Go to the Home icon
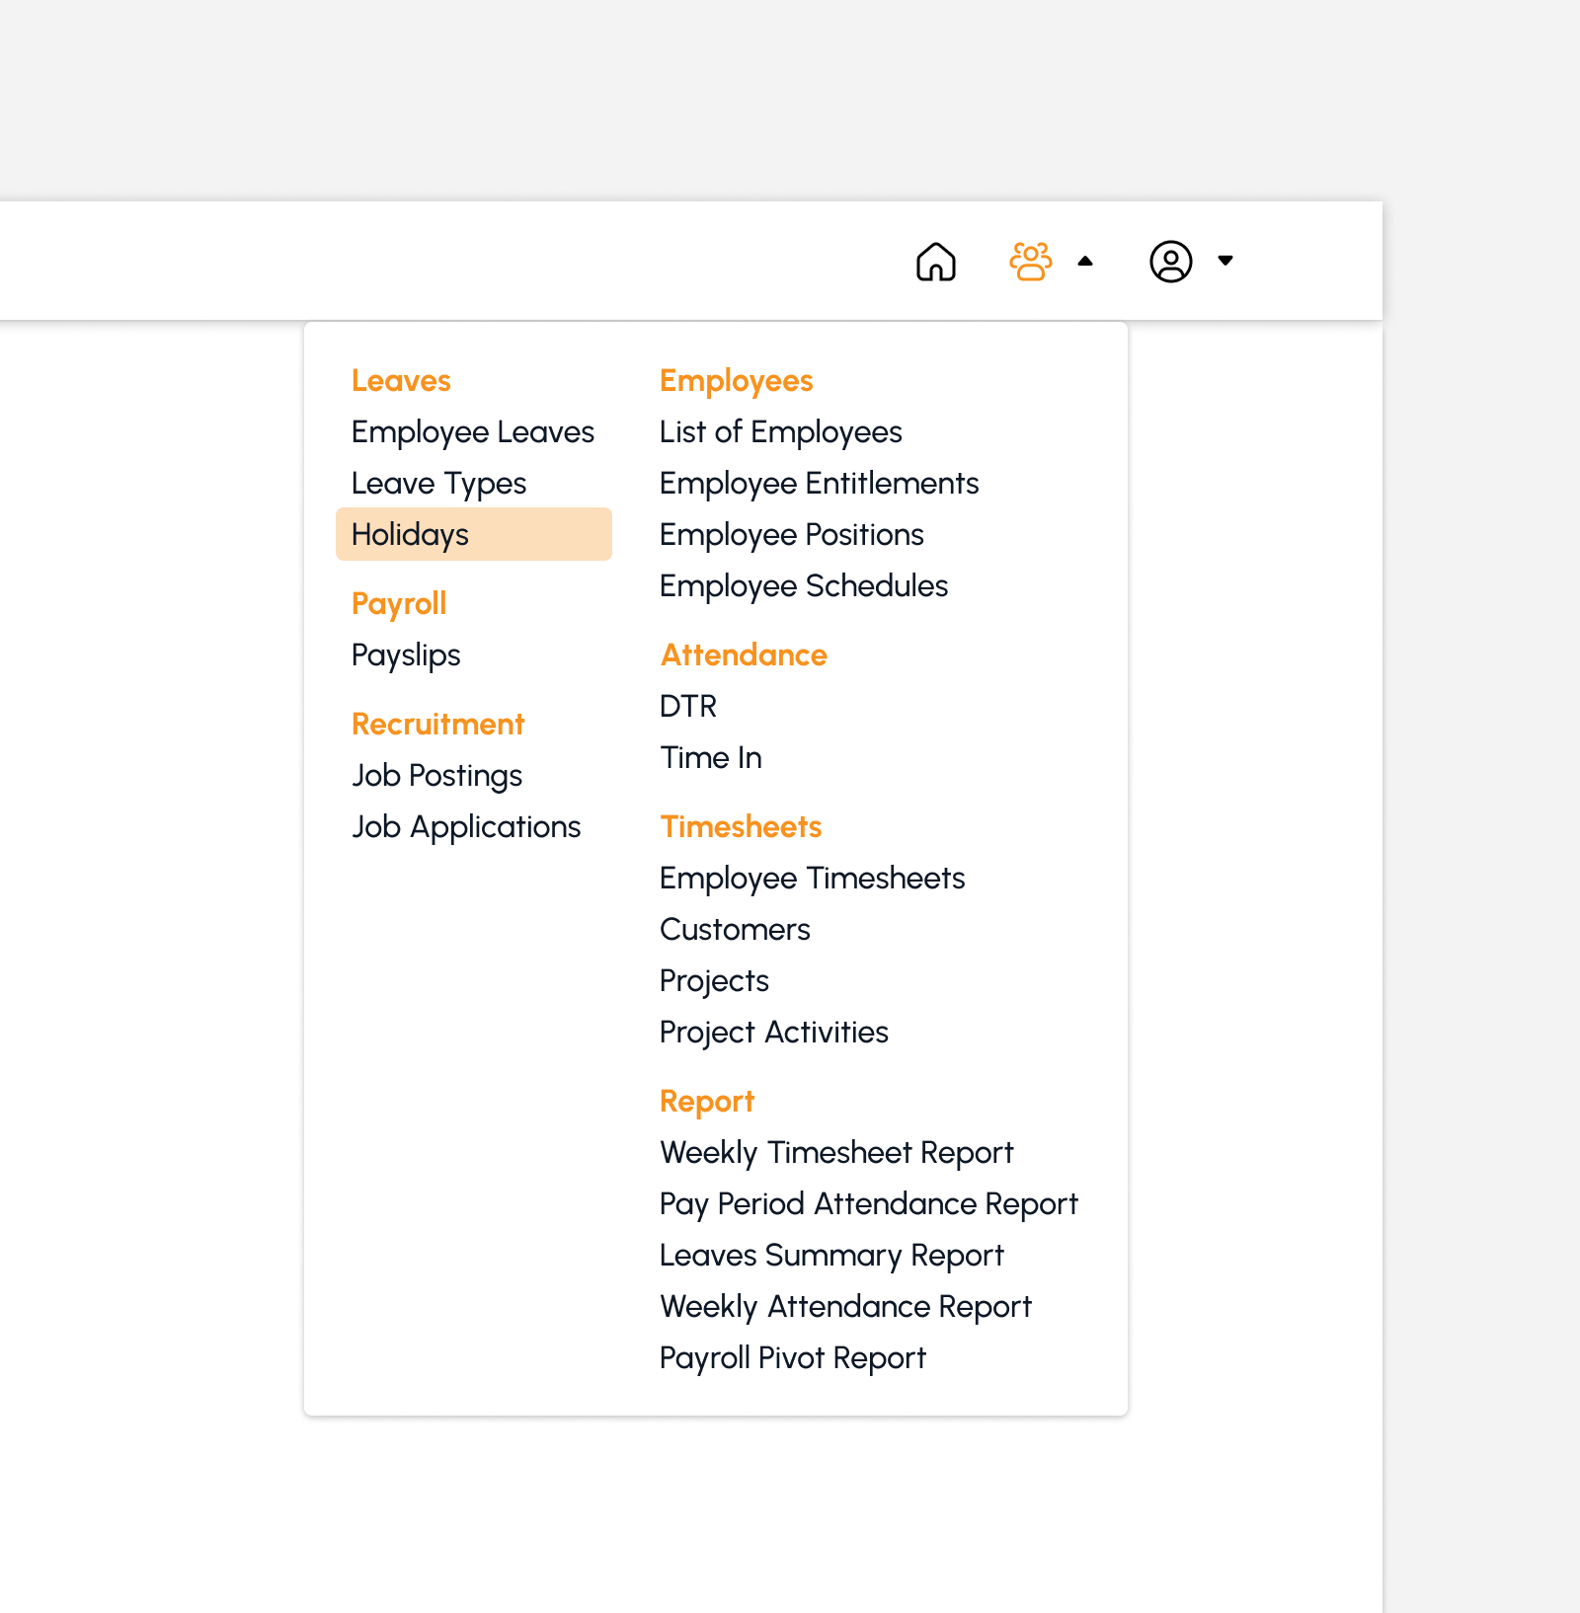 935,262
